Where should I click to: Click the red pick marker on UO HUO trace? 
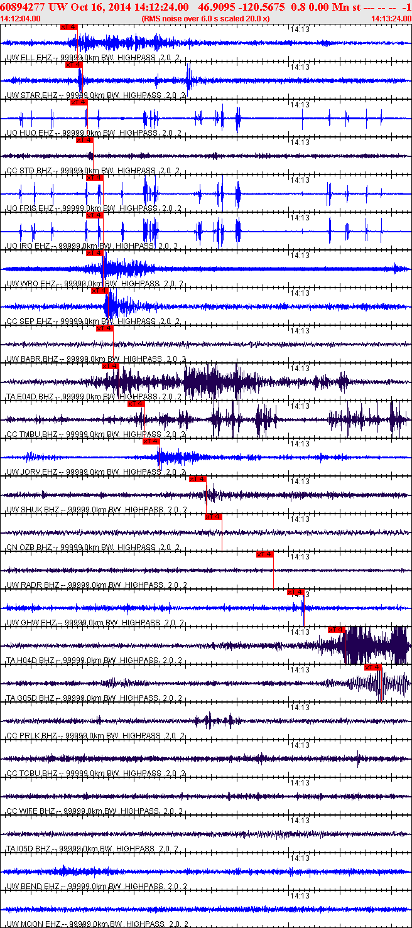(79, 102)
